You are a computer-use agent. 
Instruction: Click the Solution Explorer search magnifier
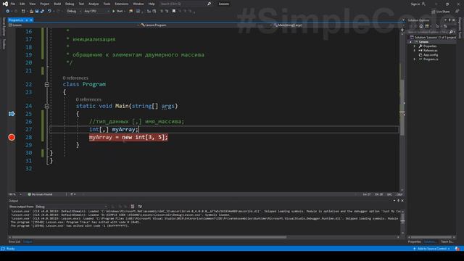pos(451,32)
